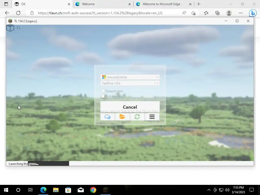Click the green refresh icon in launcher
The image size is (260, 195).
[137, 117]
